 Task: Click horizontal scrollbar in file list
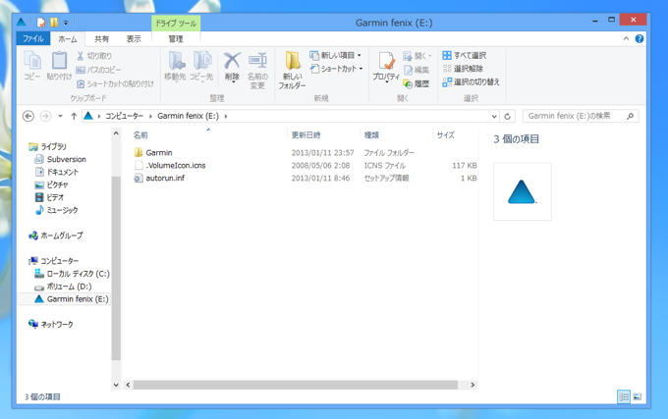pyautogui.click(x=296, y=385)
